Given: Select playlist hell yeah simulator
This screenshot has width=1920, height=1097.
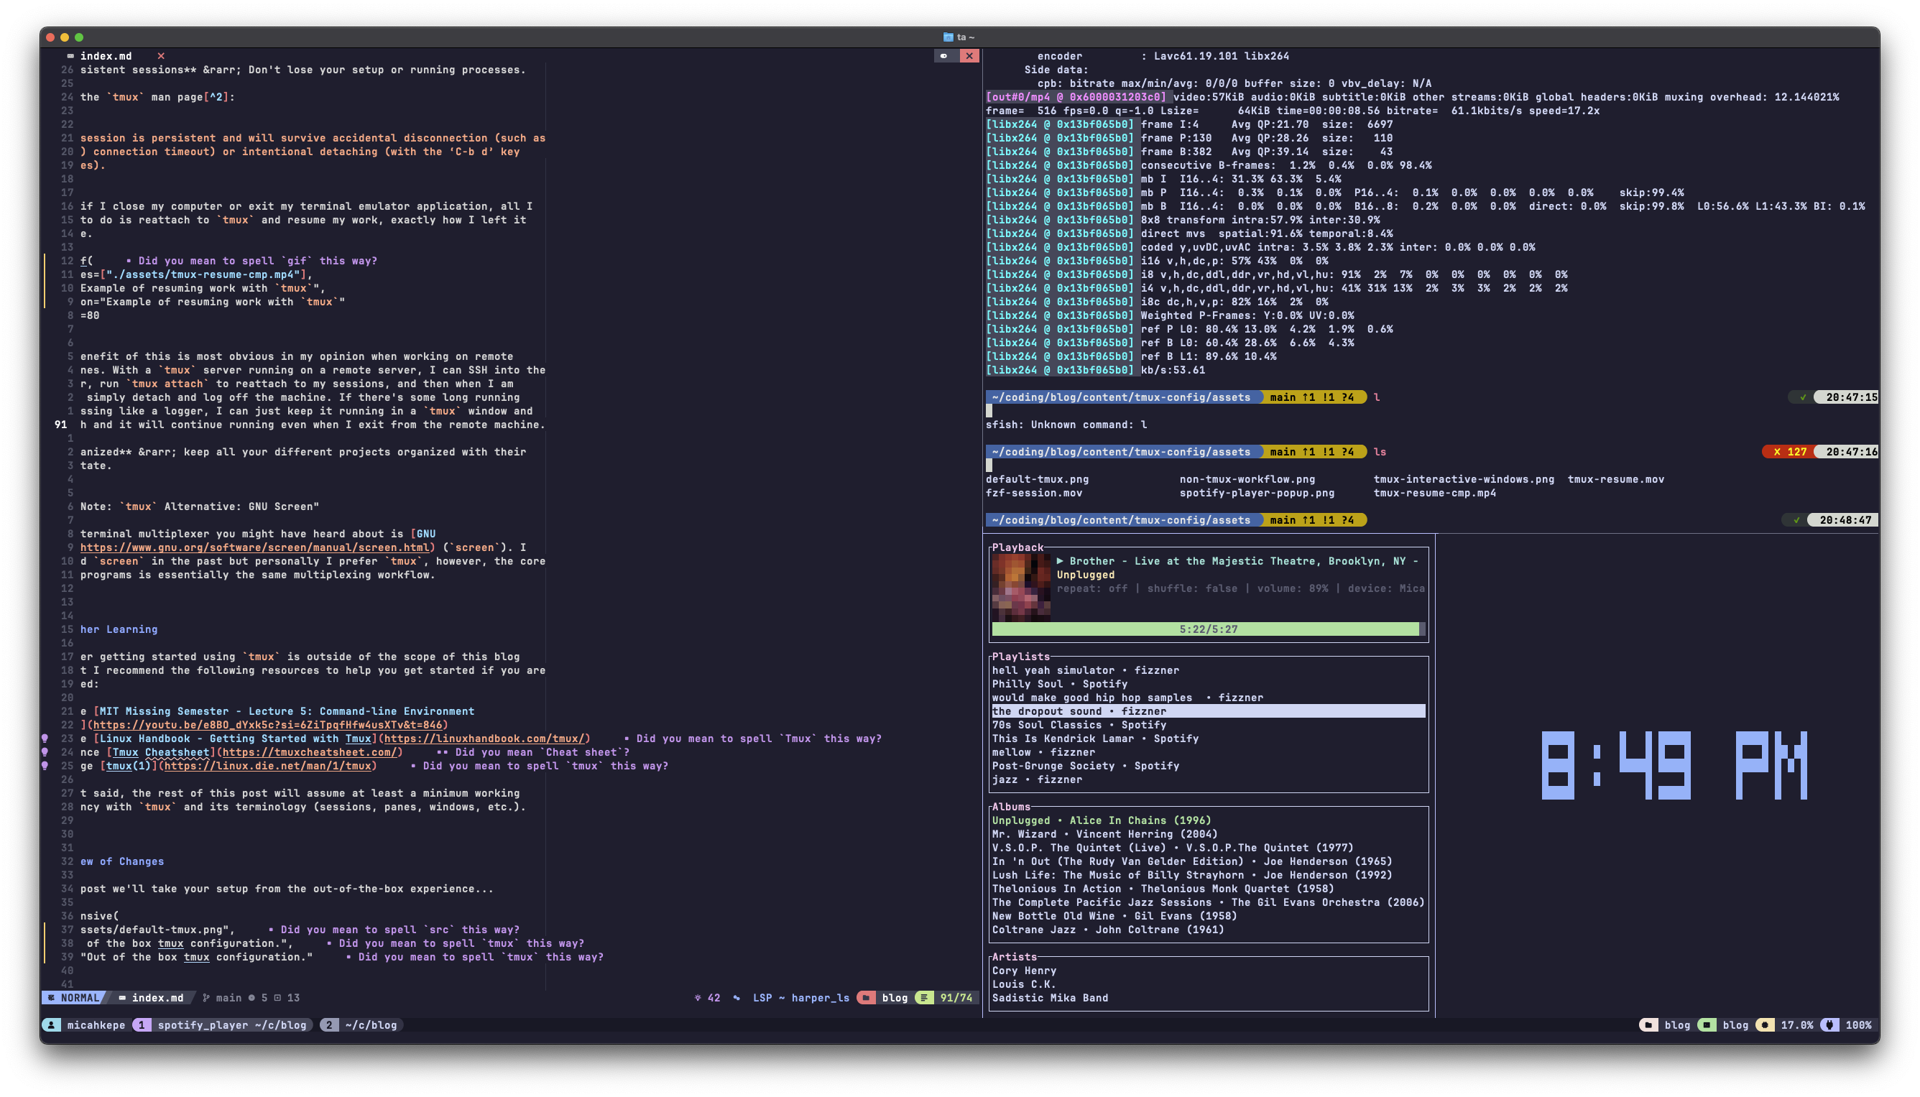Looking at the screenshot, I should coord(1085,670).
